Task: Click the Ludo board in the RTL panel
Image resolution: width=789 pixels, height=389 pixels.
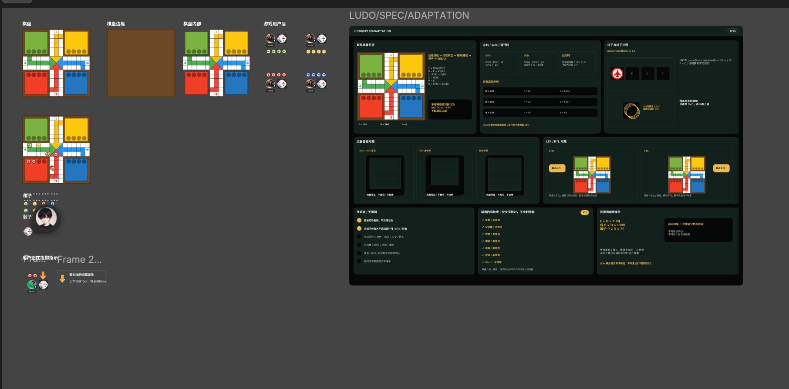Action: (687, 174)
